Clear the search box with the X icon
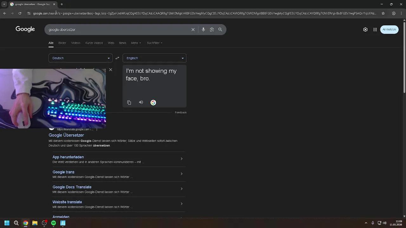406x228 pixels. click(193, 29)
